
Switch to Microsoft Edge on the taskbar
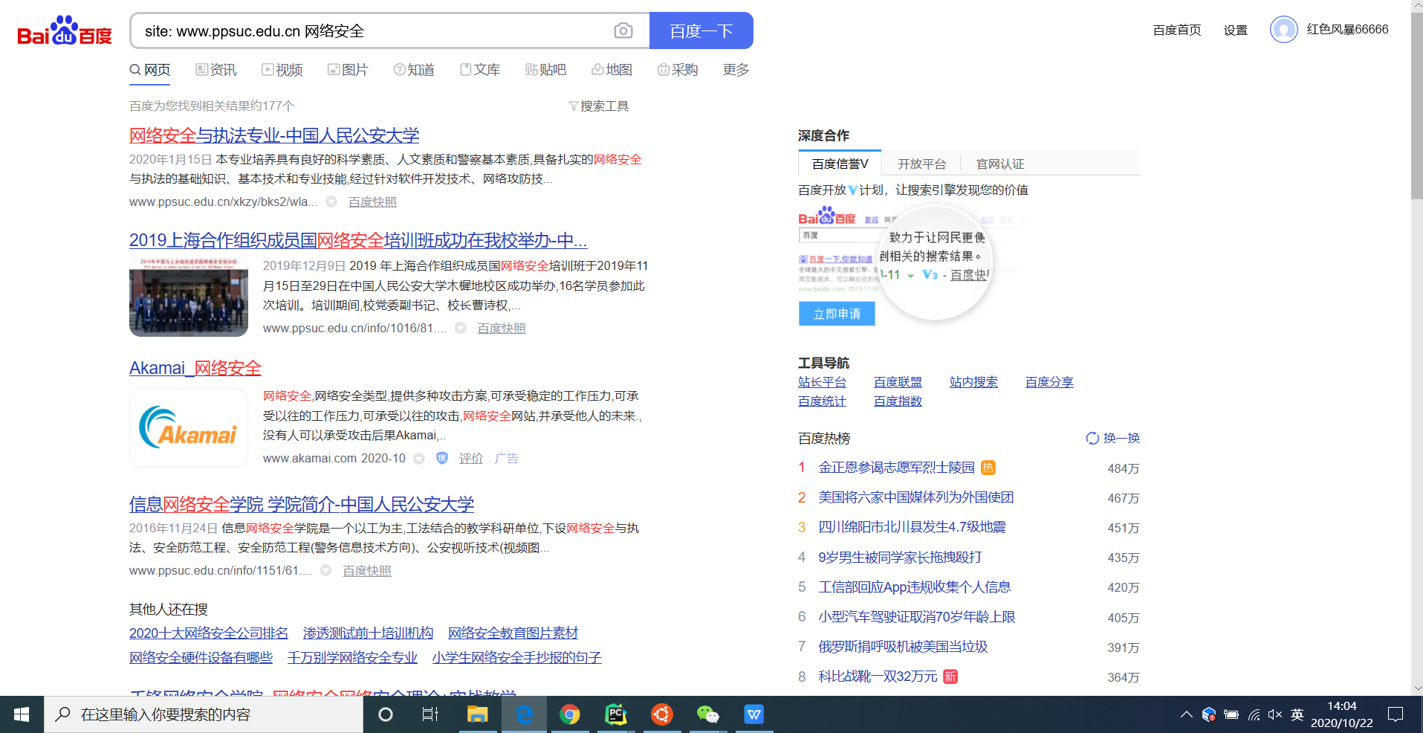point(524,714)
